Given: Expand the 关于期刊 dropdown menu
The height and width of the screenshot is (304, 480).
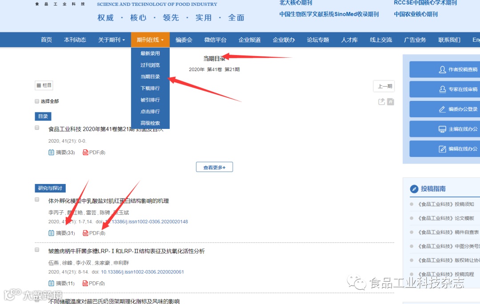Looking at the screenshot, I should (x=112, y=40).
